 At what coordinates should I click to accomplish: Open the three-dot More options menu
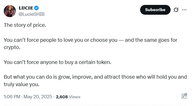tap(184, 10)
